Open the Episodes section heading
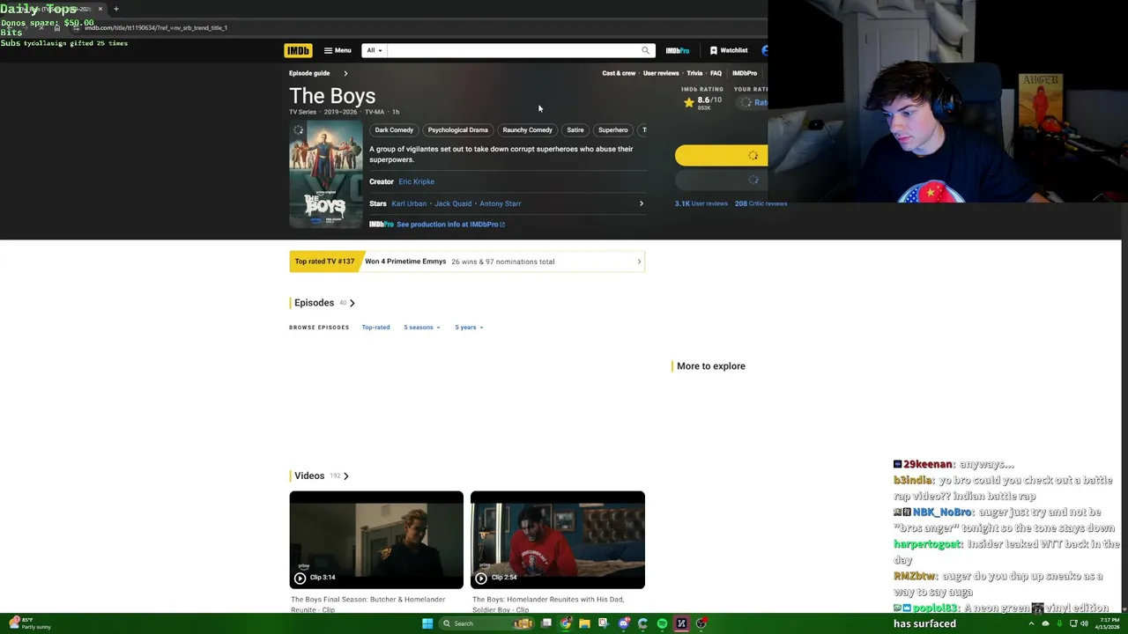 point(314,303)
